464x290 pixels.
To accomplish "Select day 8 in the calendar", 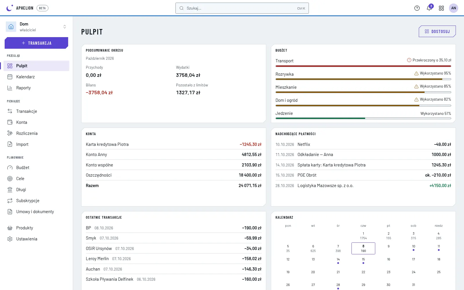I will click(x=363, y=249).
